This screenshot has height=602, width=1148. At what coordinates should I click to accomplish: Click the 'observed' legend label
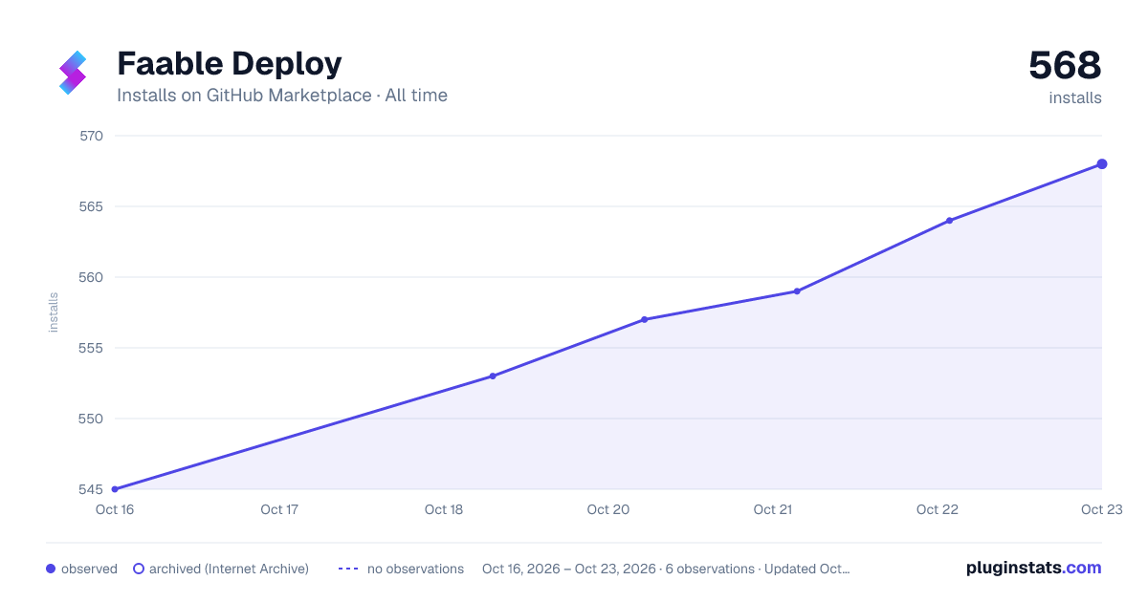89,569
